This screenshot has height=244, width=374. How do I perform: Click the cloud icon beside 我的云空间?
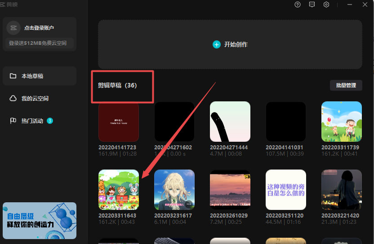13,98
